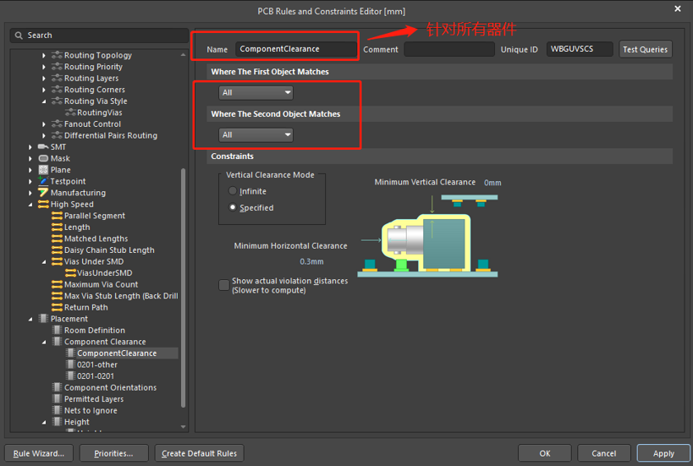Viewport: 693px width, 466px height.
Task: Click the Placement category icon
Action: [x=43, y=319]
